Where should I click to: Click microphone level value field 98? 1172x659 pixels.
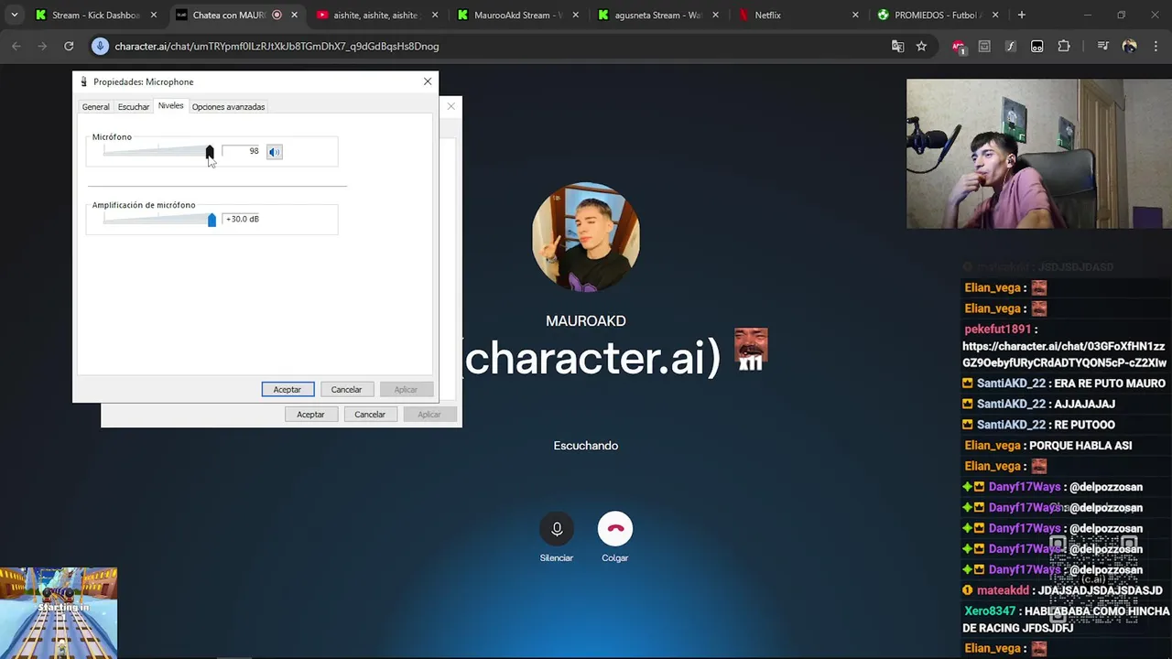pyautogui.click(x=242, y=151)
